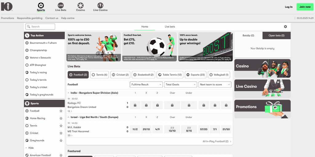Select the Betslip (0) tab
315x157 pixels.
(248, 36)
